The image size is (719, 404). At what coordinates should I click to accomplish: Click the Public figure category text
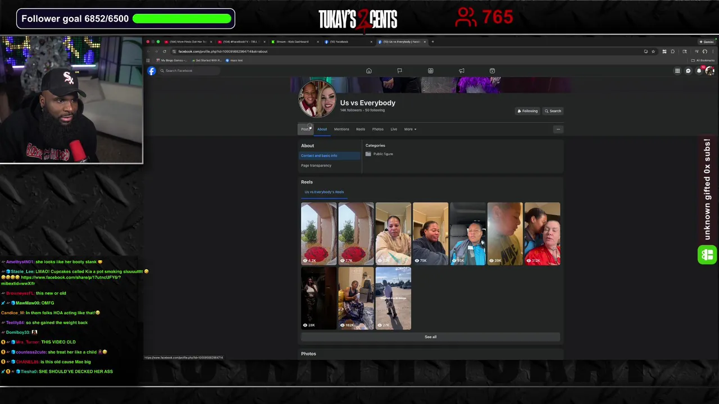pos(383,154)
